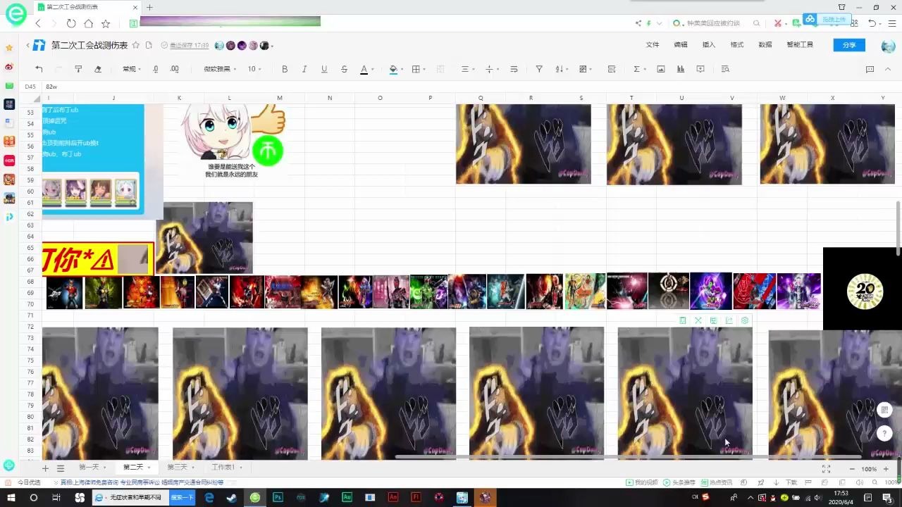Open the Tencent Docs home logo
Viewport: 902px width, 507px height.
click(x=39, y=45)
